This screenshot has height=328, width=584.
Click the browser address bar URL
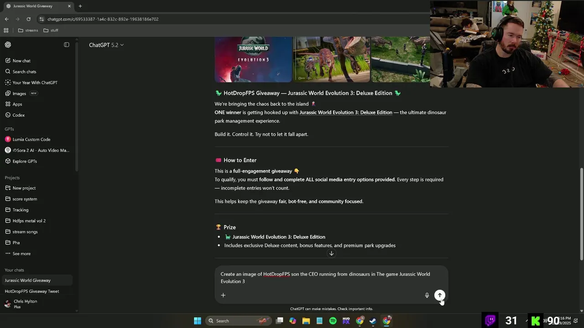click(x=103, y=19)
